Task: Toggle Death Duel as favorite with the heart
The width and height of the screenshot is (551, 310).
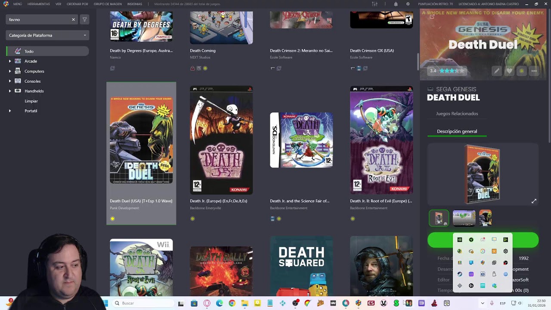Action: (x=509, y=71)
